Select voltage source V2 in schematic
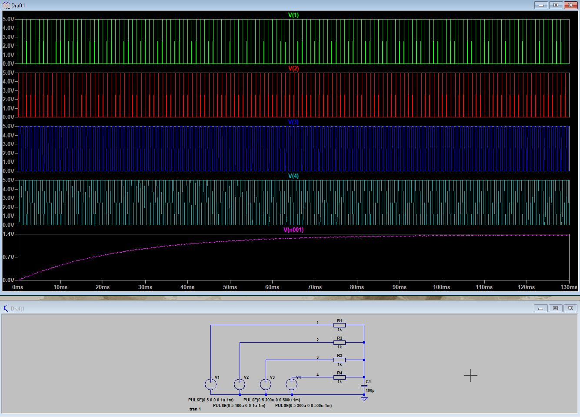This screenshot has height=417, width=580. tap(240, 384)
